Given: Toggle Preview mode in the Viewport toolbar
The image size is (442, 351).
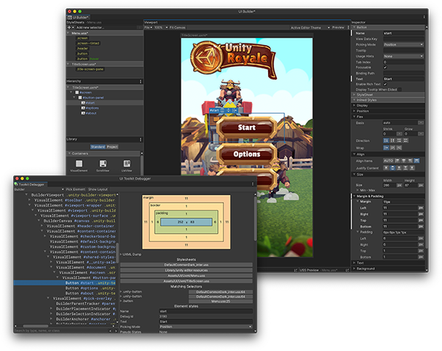Looking at the screenshot, I should pos(338,27).
